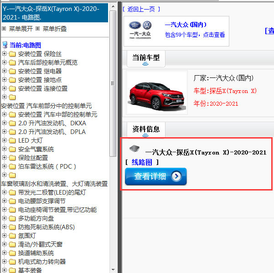Click folder icon of 安装位置 连接位置

(12, 88)
